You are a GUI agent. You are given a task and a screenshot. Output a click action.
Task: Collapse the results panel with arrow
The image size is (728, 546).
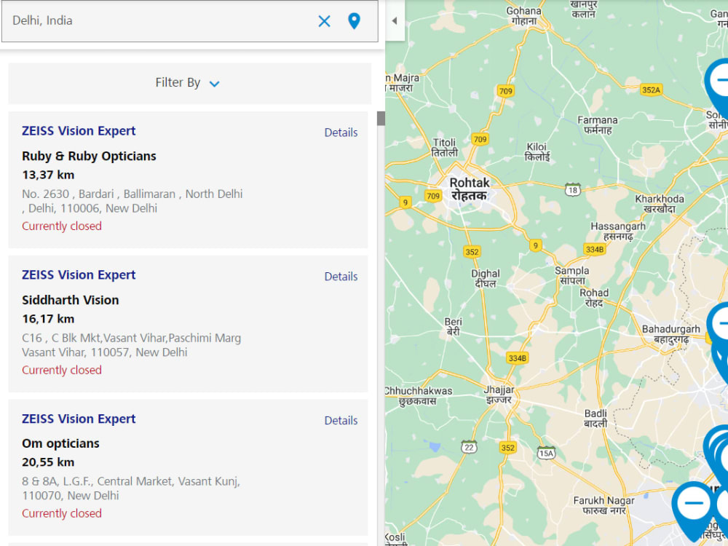tap(395, 20)
